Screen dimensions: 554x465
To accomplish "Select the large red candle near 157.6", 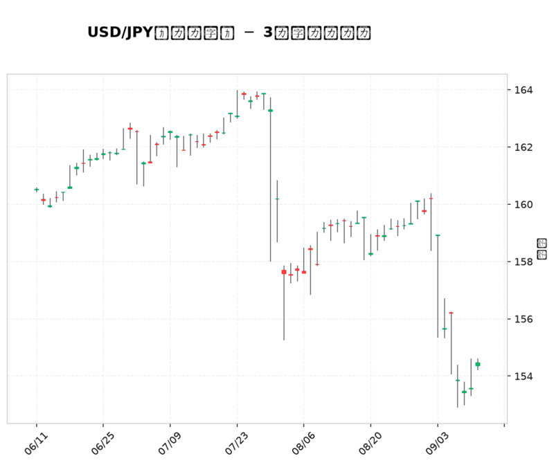I will (284, 272).
